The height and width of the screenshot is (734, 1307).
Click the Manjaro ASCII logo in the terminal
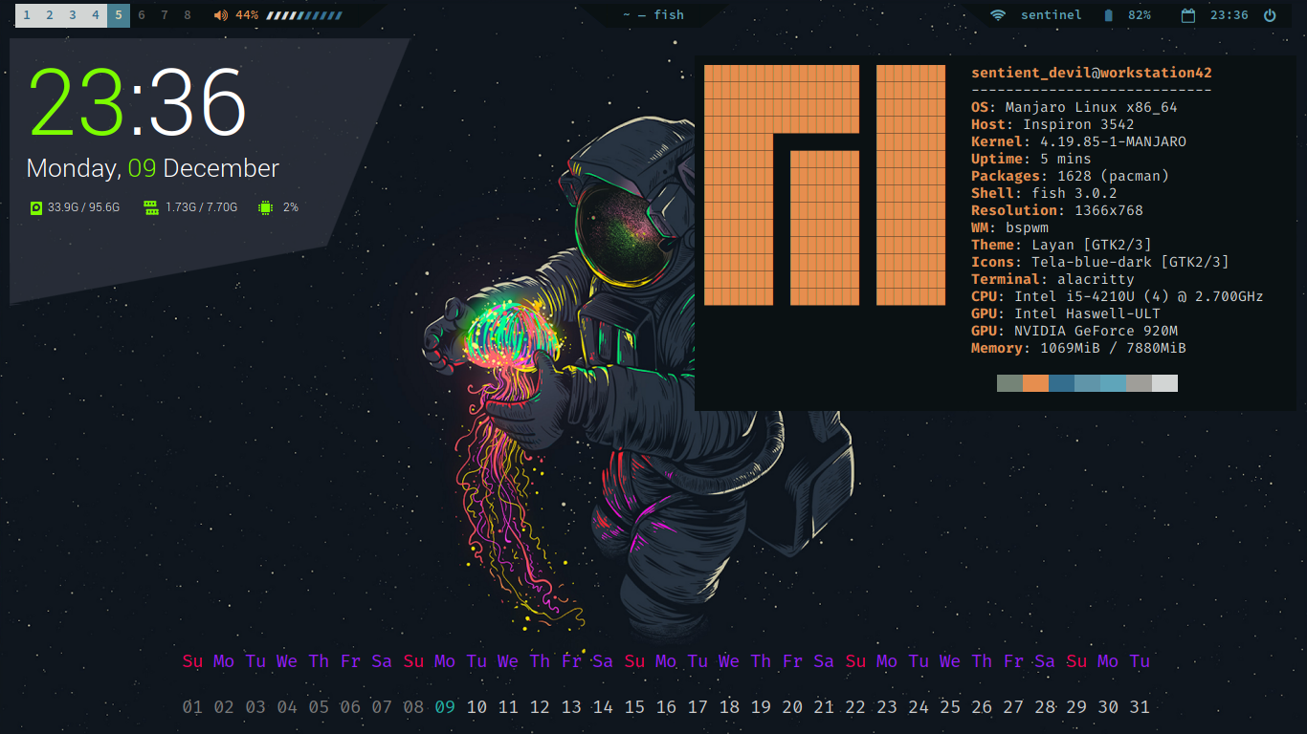click(x=825, y=185)
